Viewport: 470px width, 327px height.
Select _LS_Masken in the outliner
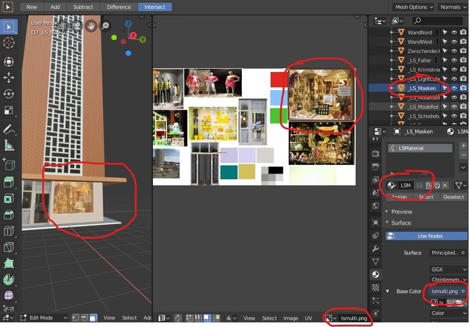coord(422,88)
